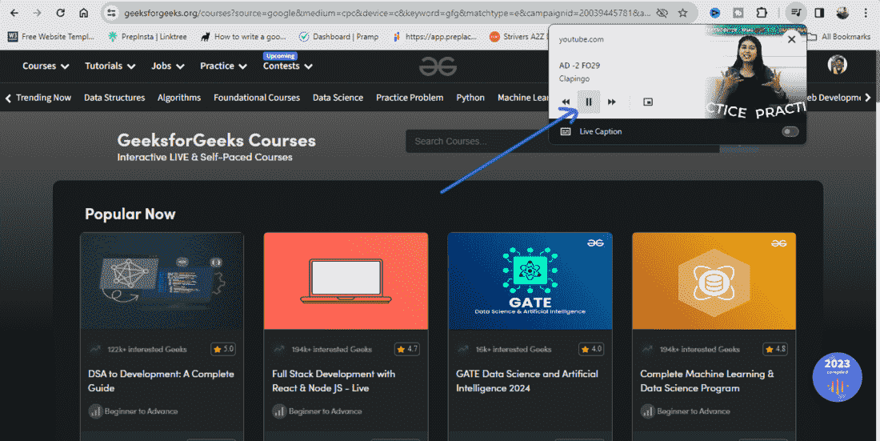Open the Chrome profile avatar

[842, 13]
